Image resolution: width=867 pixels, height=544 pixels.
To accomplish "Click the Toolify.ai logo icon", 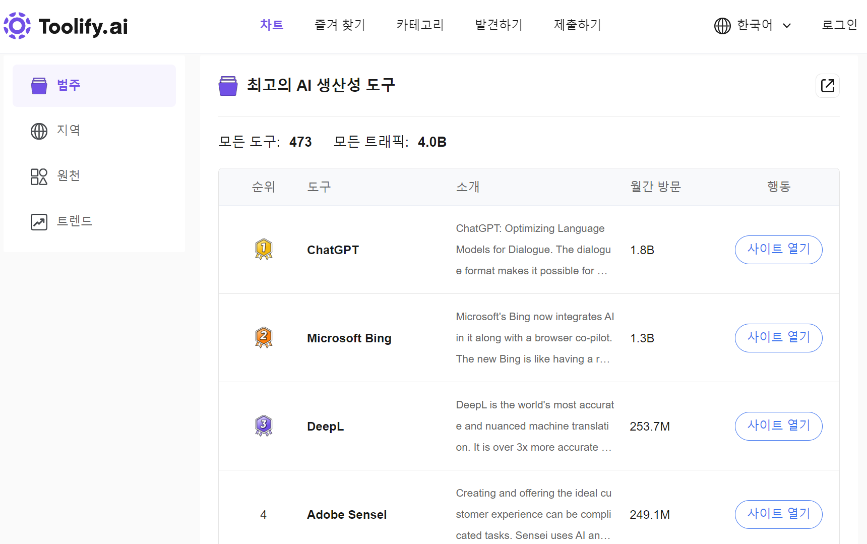I will click(17, 26).
